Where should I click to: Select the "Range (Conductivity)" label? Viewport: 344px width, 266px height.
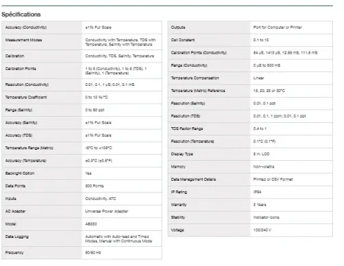[x=189, y=65]
